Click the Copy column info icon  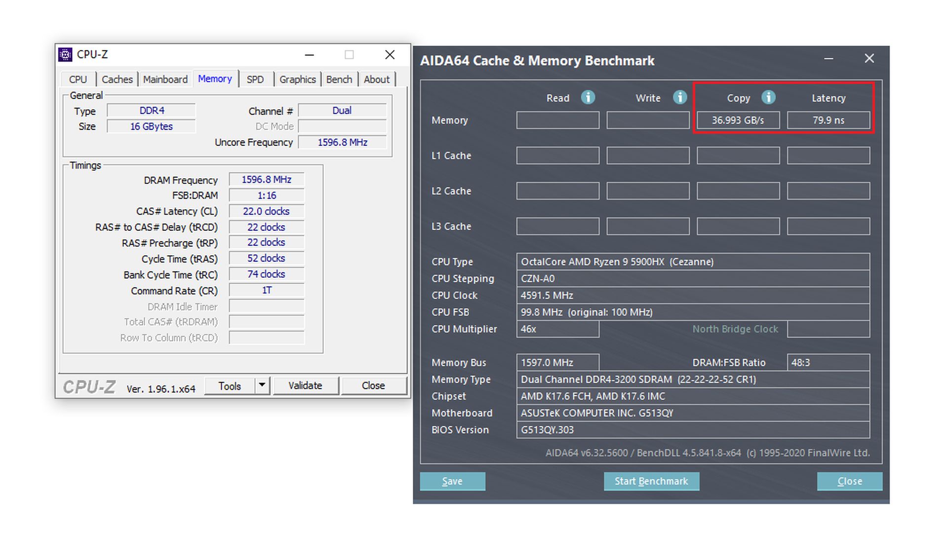click(x=768, y=97)
